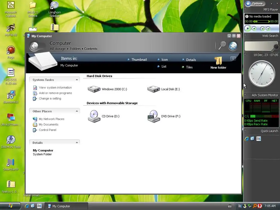The width and height of the screenshot is (280, 210).
Task: Play media in MP3 Player
Action: click(248, 28)
